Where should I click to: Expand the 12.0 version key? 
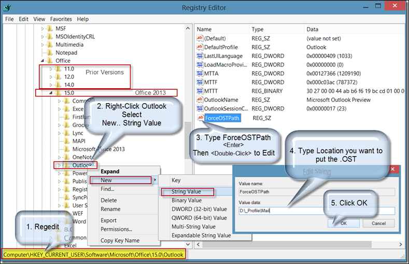pyautogui.click(x=51, y=77)
